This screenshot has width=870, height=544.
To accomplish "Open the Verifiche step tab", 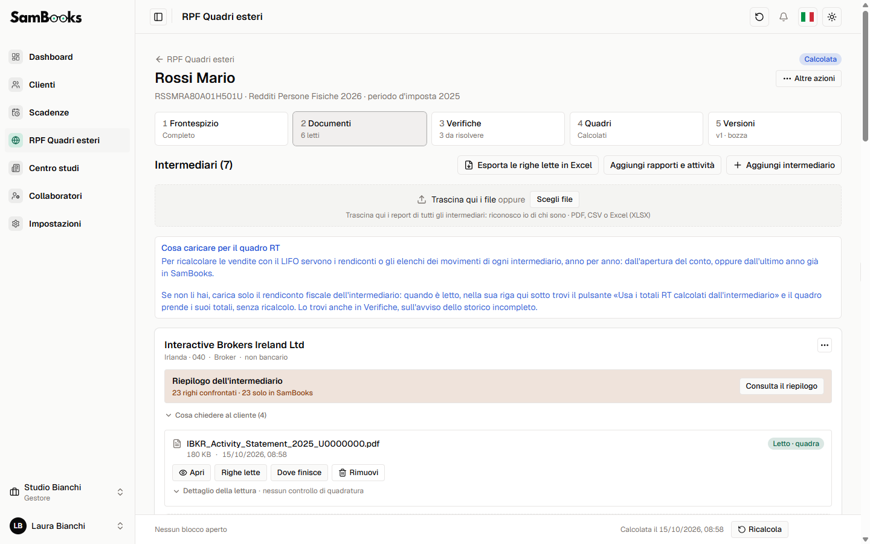I will (x=498, y=129).
